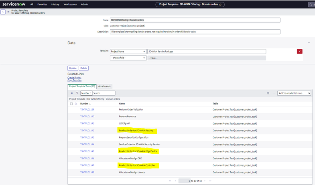Follow the Create Project link
The height and width of the screenshot is (185, 315).
click(x=74, y=78)
